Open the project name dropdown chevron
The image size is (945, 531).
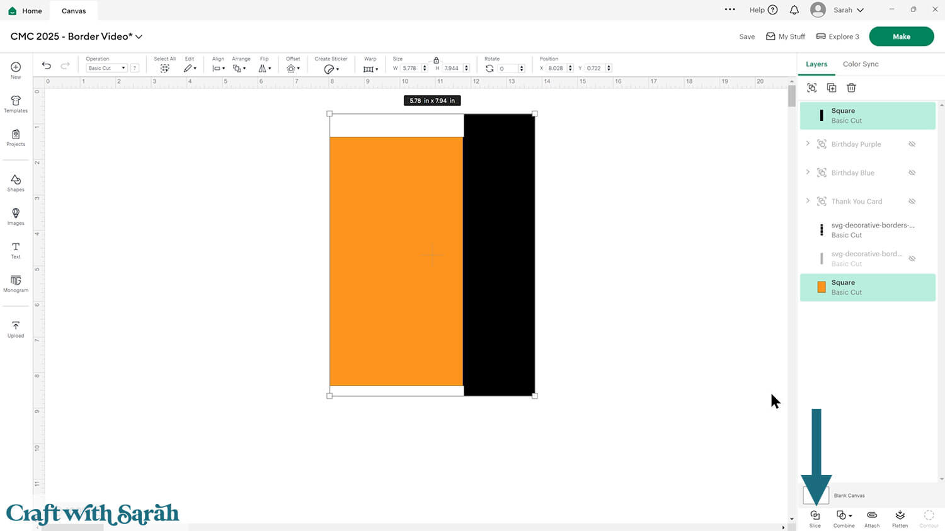pyautogui.click(x=139, y=37)
